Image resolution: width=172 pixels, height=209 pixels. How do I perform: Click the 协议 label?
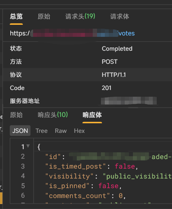pyautogui.click(x=16, y=75)
